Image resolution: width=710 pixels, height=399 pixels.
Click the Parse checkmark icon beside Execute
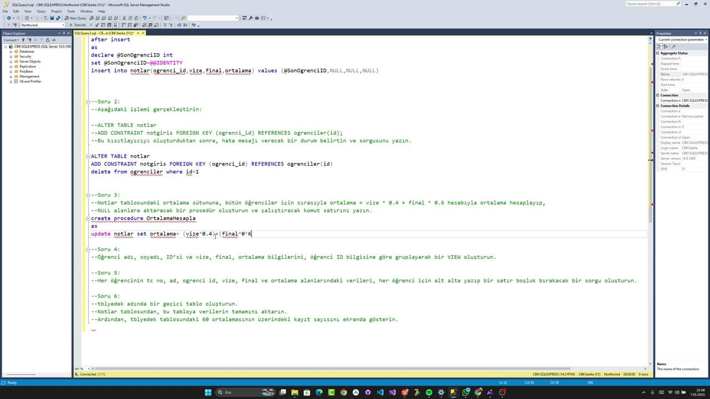pos(97,25)
